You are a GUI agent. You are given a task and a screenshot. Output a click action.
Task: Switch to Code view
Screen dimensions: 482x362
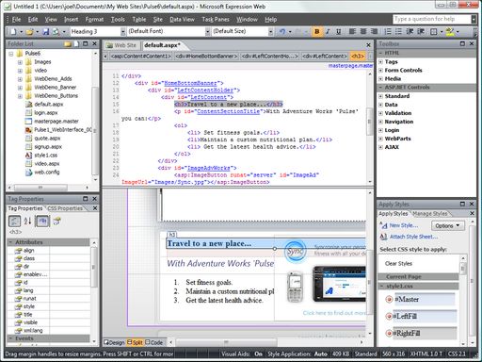point(154,342)
